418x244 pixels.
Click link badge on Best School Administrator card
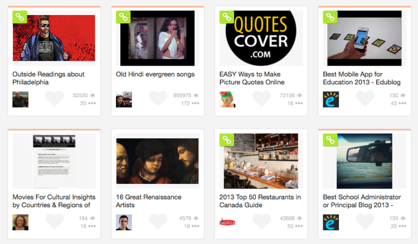coord(330,140)
